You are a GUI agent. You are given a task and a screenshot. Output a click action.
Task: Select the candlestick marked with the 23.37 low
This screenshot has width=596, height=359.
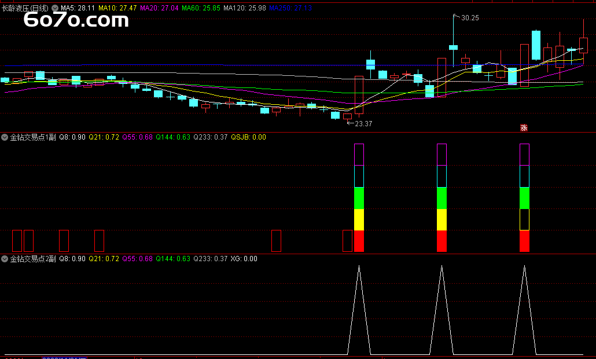[x=347, y=116]
